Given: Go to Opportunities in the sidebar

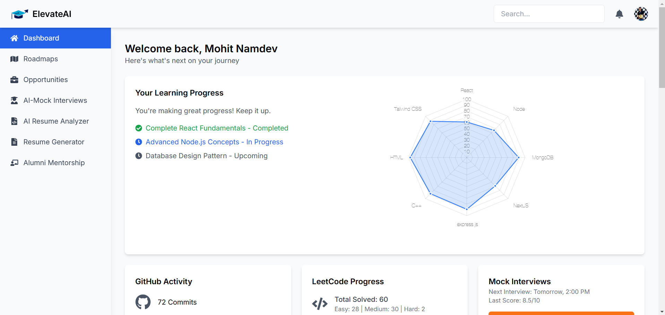Looking at the screenshot, I should [45, 80].
